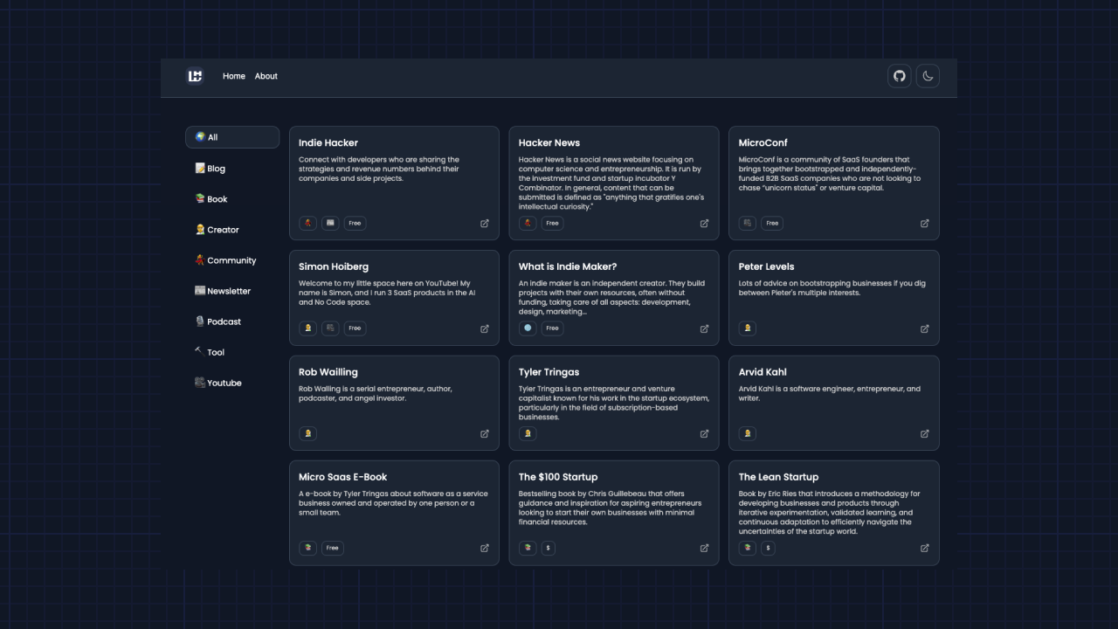This screenshot has height=629, width=1118.
Task: Click the Tyler Tringas card title
Action: point(549,372)
